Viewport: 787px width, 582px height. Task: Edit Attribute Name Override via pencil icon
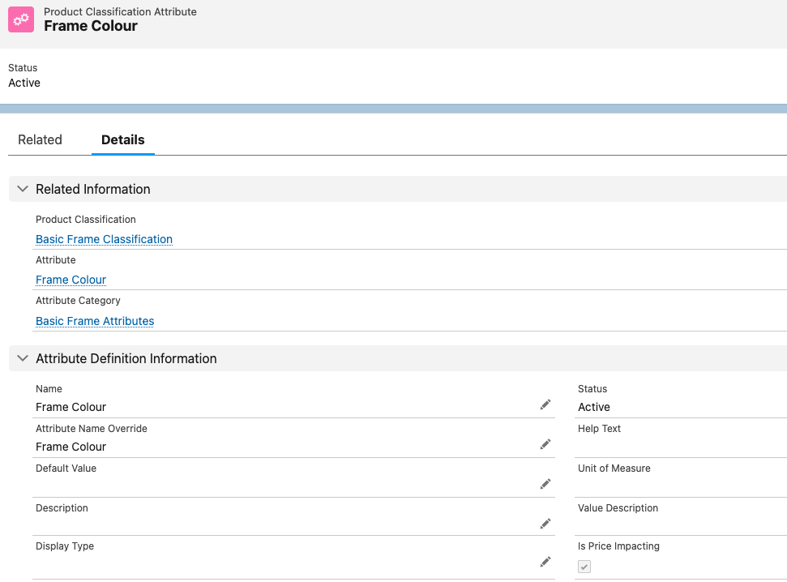click(x=545, y=444)
